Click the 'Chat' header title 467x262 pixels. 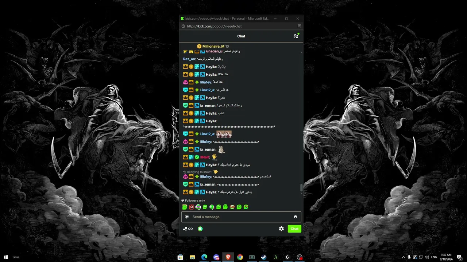coord(241,36)
